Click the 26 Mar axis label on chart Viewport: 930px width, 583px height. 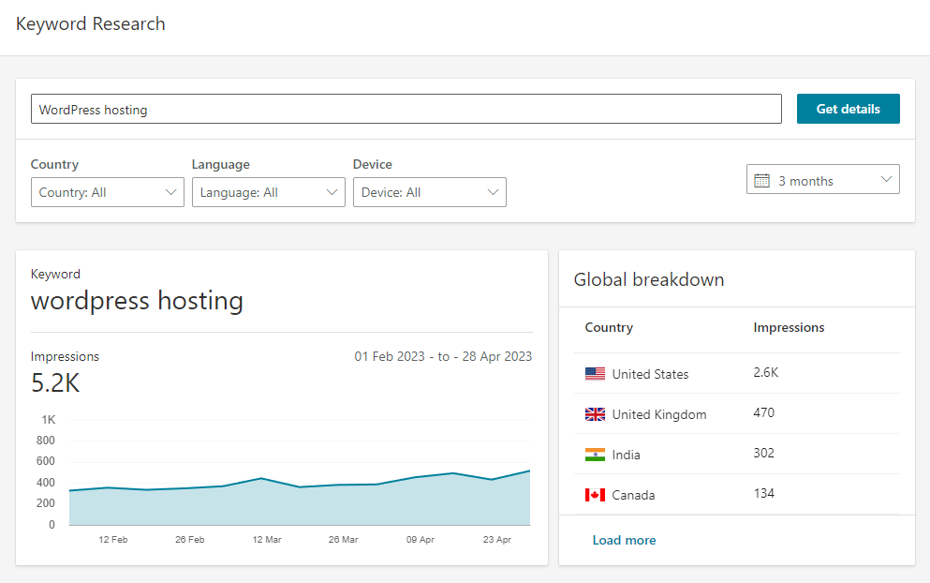[344, 540]
